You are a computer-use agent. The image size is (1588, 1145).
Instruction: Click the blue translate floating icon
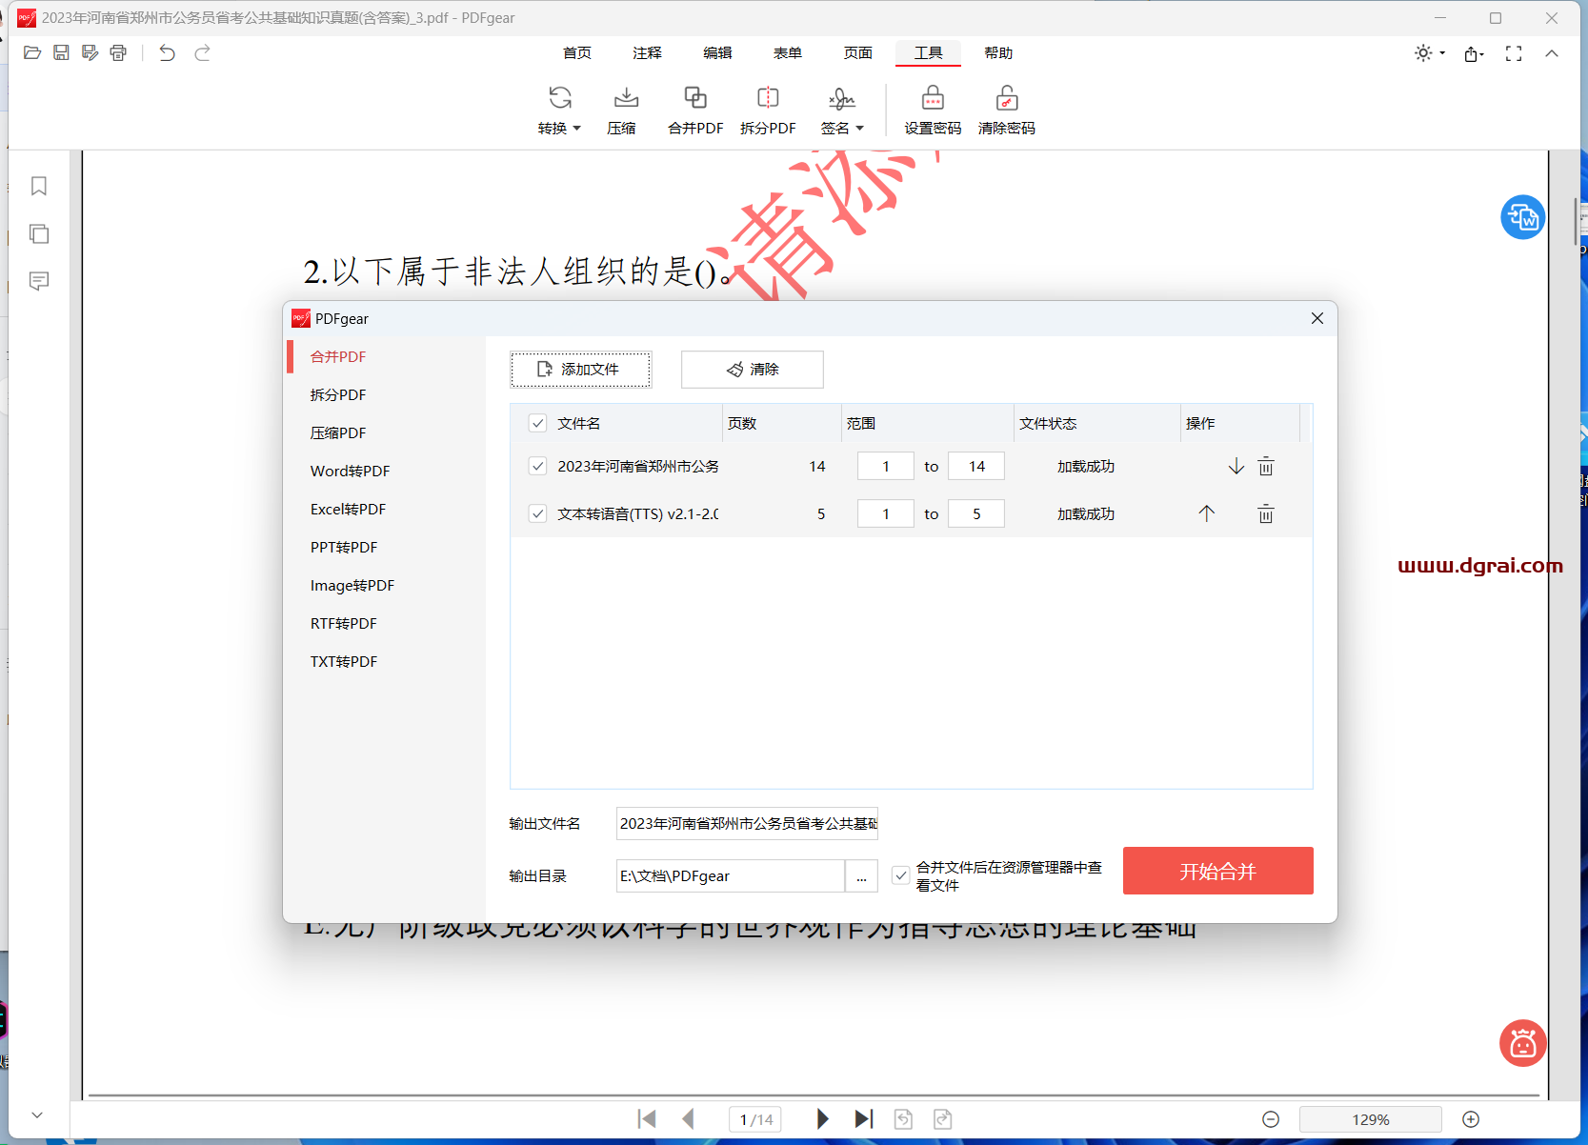pyautogui.click(x=1523, y=217)
